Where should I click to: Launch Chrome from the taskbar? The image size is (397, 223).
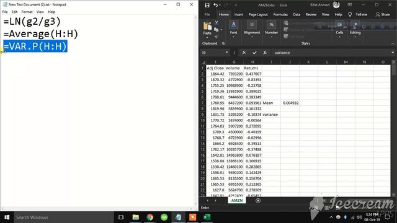tap(150, 217)
